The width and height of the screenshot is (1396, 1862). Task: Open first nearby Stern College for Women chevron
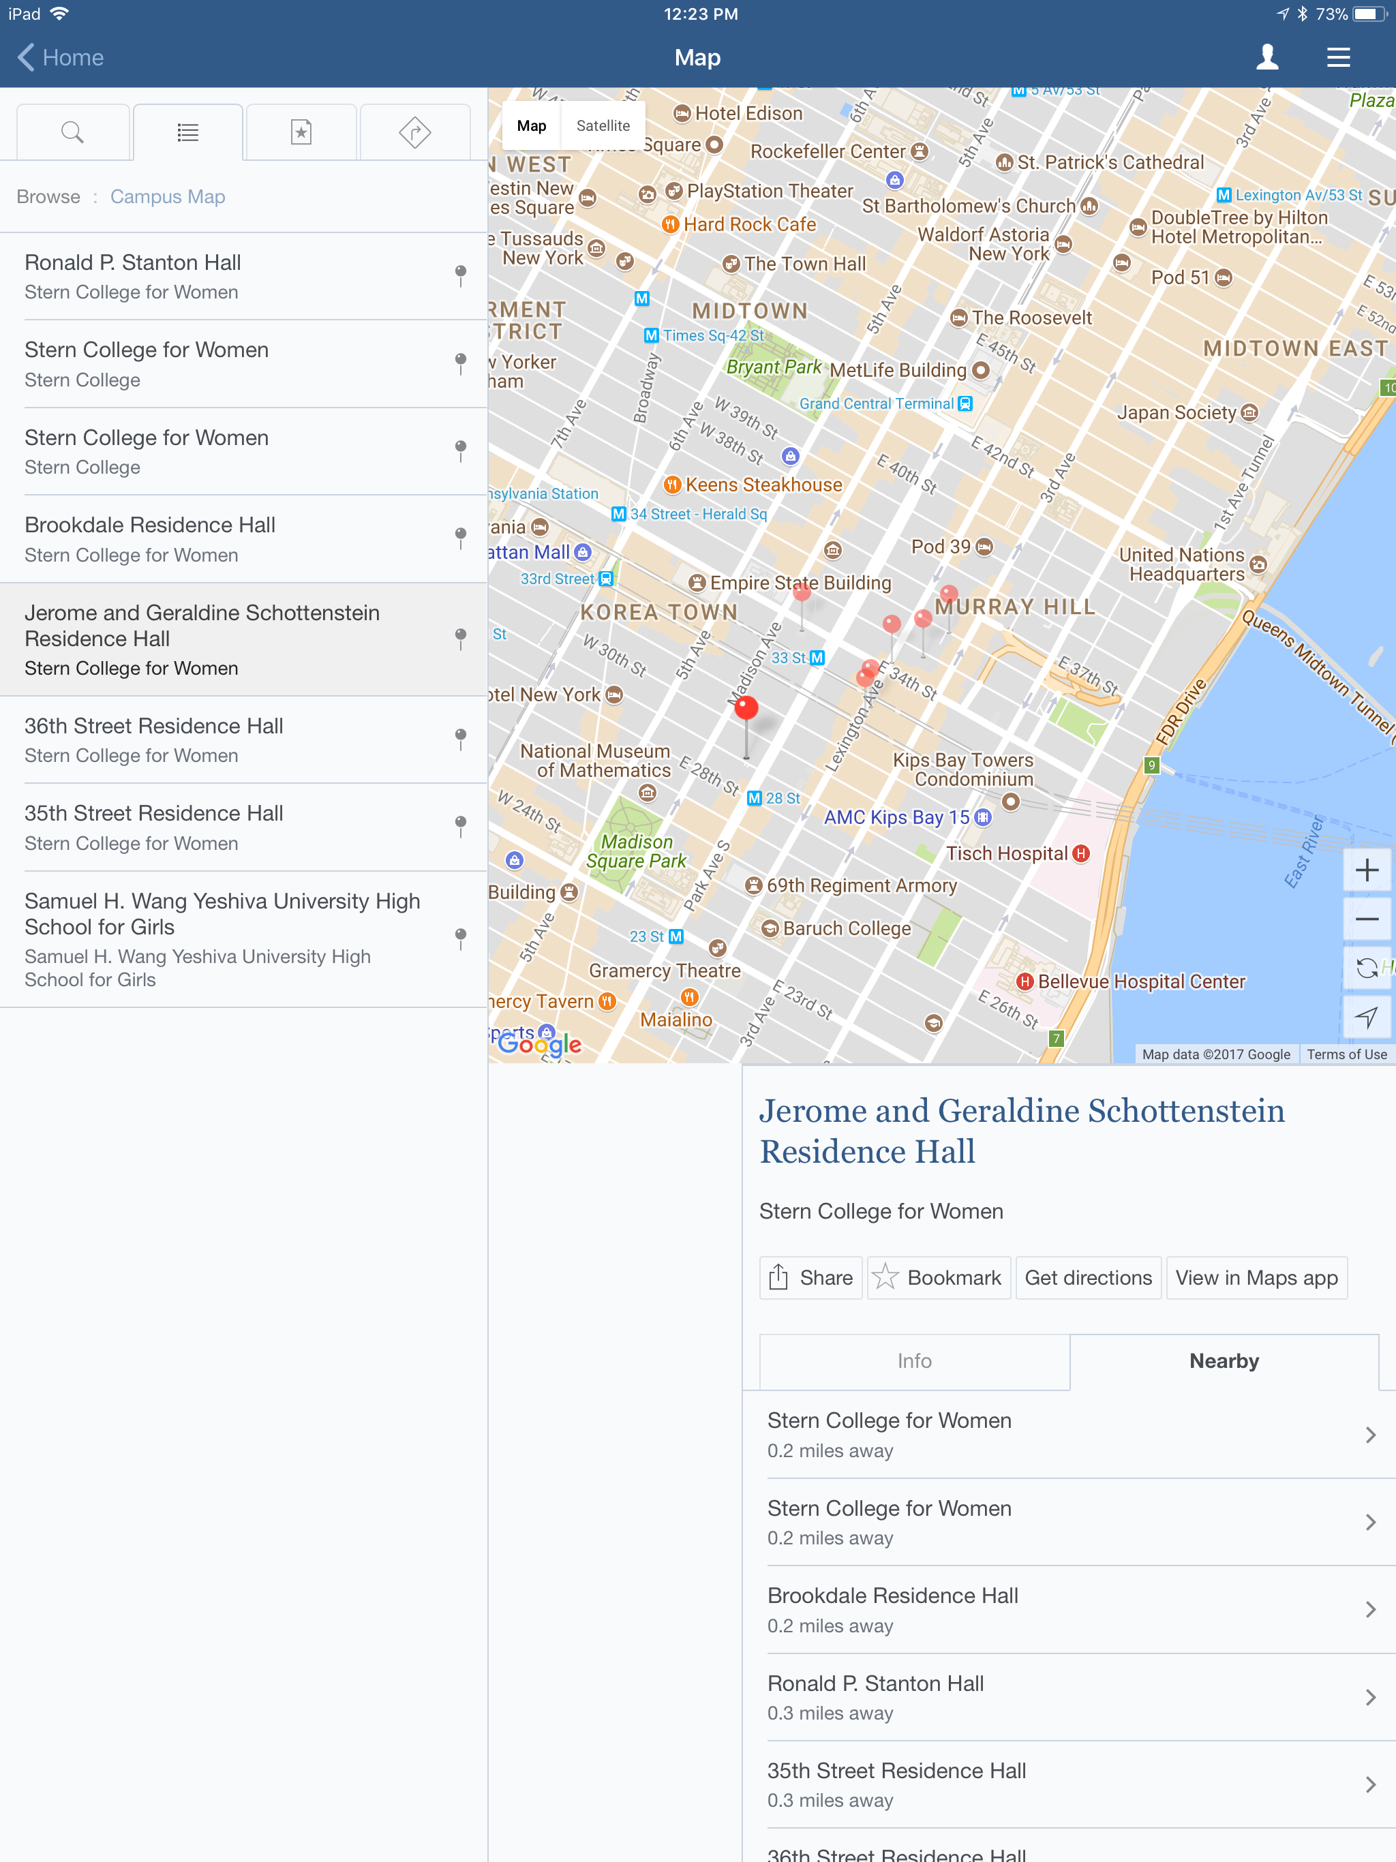[1371, 1435]
